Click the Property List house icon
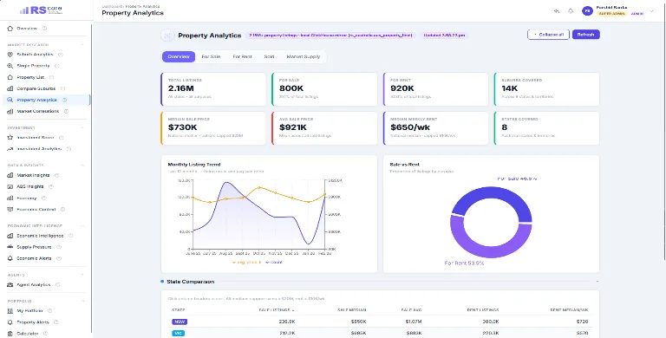The width and height of the screenshot is (666, 338). coord(10,77)
